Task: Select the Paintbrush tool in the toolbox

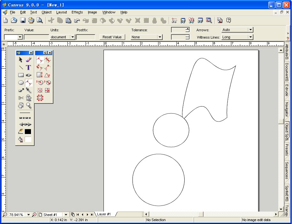Action: [x=28, y=60]
